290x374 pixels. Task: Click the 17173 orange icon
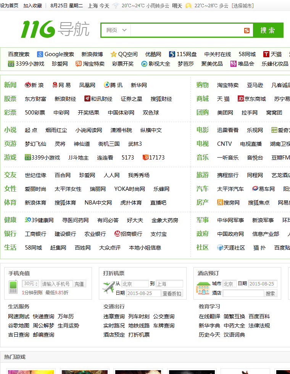[145, 157]
